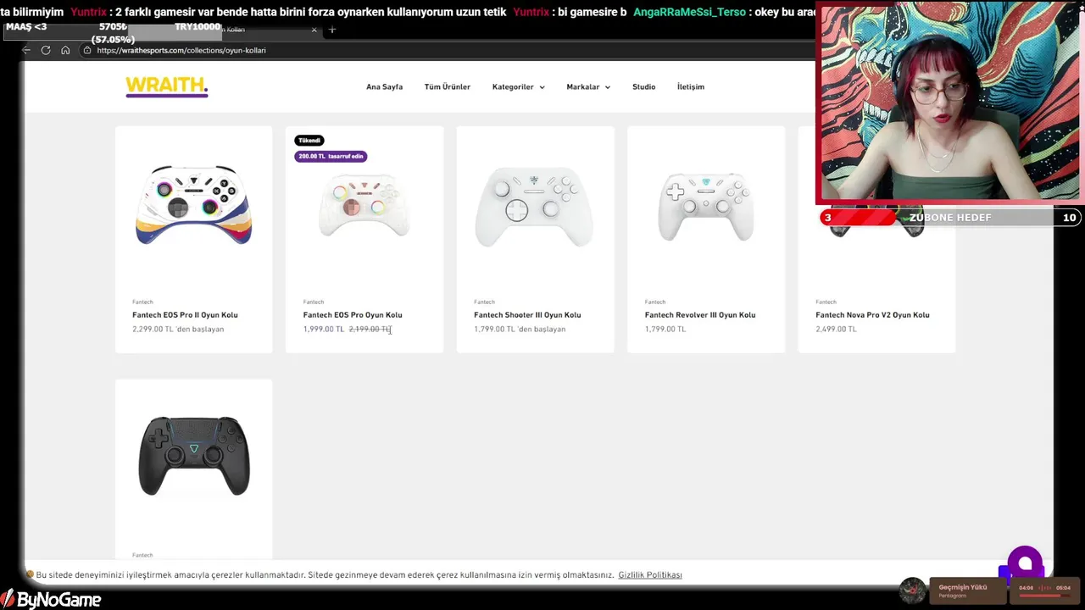Open Tüm Ürünler menu item
The image size is (1085, 610).
[448, 86]
